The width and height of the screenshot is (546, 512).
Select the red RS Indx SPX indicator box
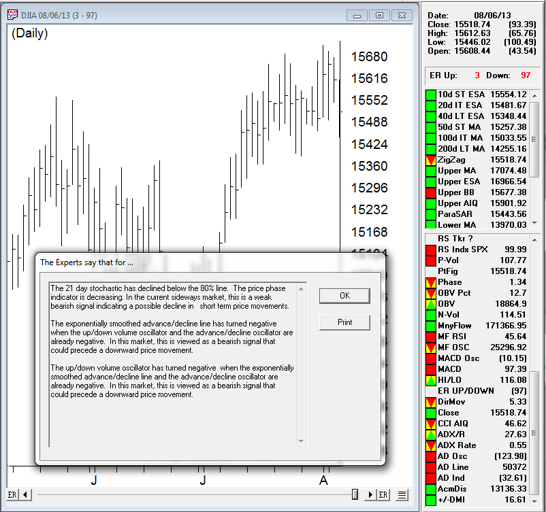coord(431,250)
